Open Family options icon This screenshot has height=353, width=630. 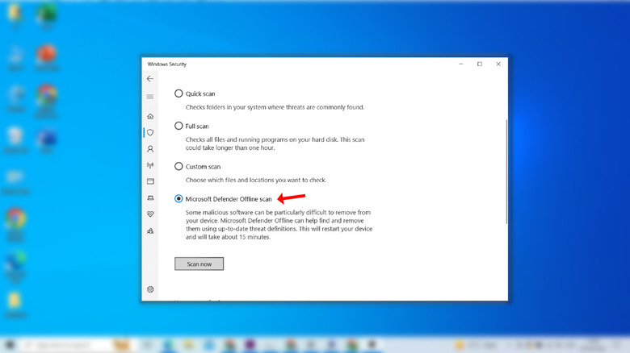pos(150,230)
